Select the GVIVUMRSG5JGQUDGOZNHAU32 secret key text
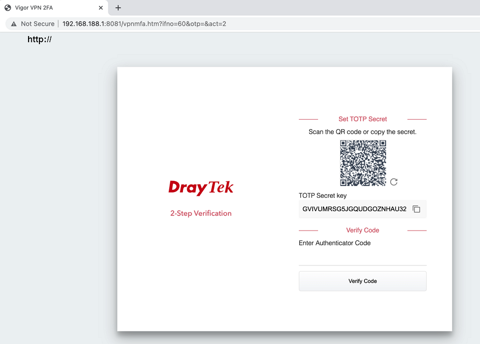This screenshot has width=480, height=344. [x=354, y=209]
